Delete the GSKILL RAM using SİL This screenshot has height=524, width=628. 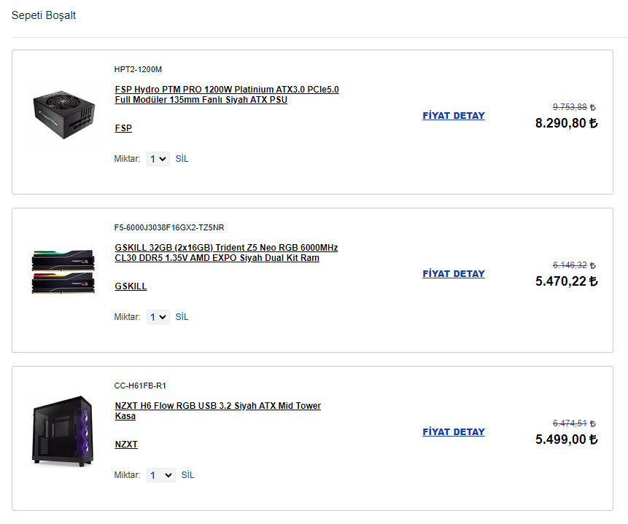tap(182, 317)
